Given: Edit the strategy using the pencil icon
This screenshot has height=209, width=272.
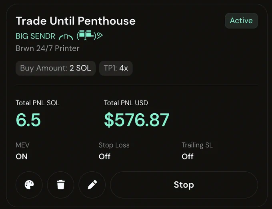Looking at the screenshot, I should click(x=92, y=185).
